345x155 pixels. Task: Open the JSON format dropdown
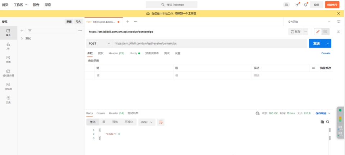tap(147, 122)
